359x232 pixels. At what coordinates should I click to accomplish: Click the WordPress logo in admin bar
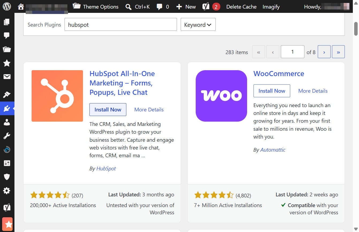pos(7,6)
